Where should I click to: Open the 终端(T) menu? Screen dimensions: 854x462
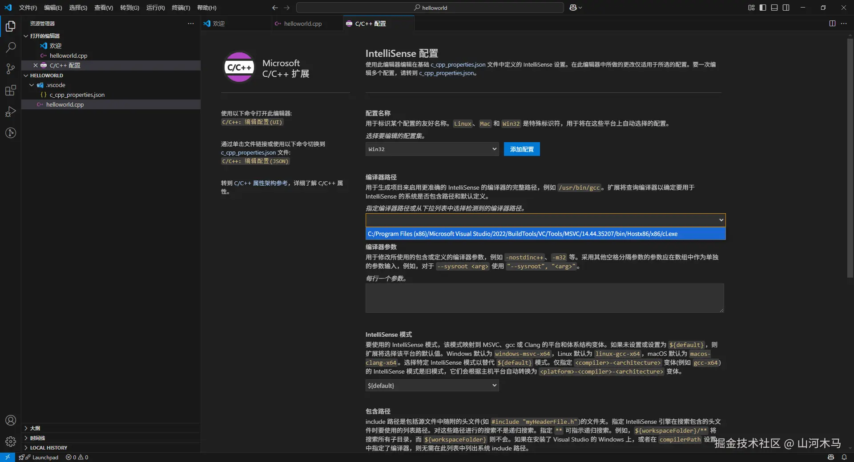[x=181, y=8]
